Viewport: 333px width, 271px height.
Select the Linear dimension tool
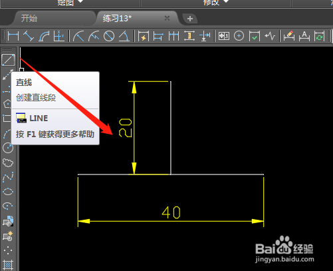pyautogui.click(x=13, y=36)
